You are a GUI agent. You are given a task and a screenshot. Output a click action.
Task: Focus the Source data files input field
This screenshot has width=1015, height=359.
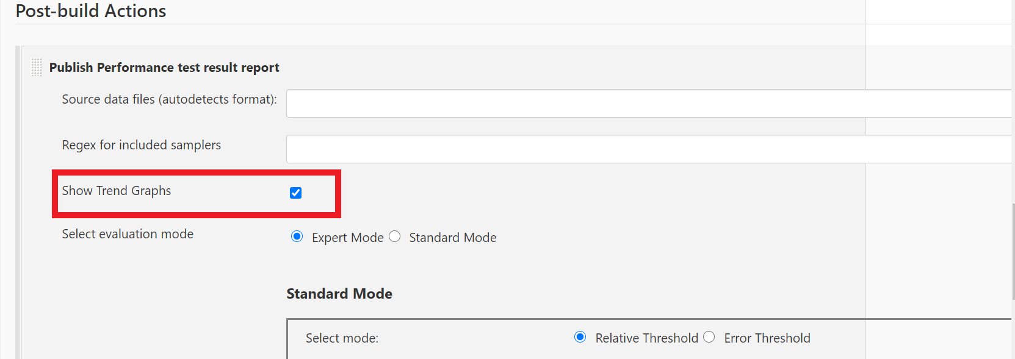[x=649, y=103]
